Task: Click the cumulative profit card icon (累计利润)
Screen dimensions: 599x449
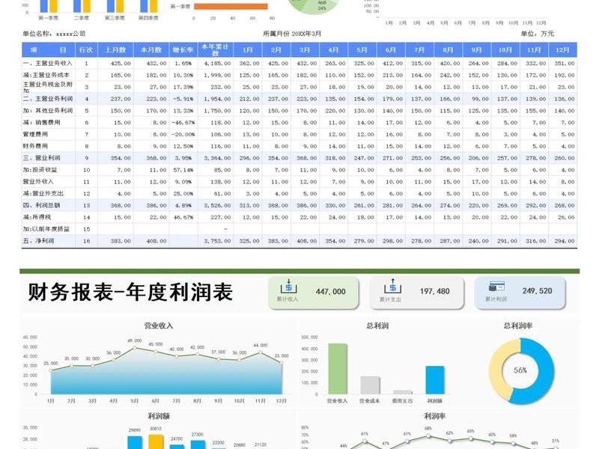Action: [x=496, y=287]
